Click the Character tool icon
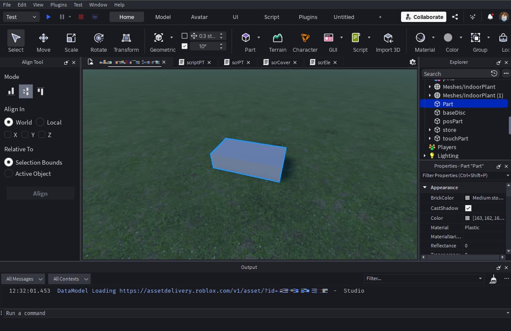The height and width of the screenshot is (331, 511). [x=305, y=42]
